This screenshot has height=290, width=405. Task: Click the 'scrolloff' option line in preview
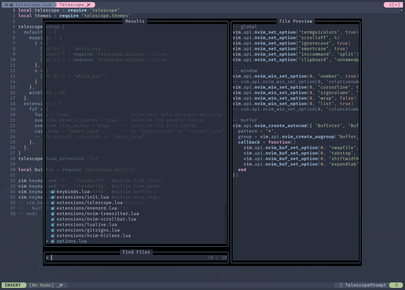click(x=286, y=37)
